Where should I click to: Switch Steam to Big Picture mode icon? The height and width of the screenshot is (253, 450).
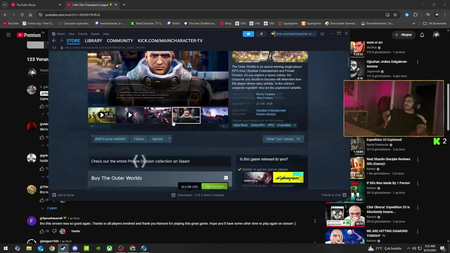pos(322,34)
